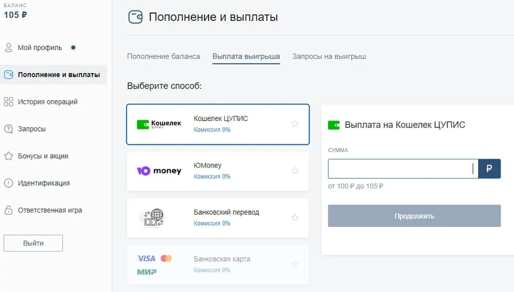Select the Пополнение и выплаты wallet icon
This screenshot has width=514, height=292.
(x=8, y=74)
